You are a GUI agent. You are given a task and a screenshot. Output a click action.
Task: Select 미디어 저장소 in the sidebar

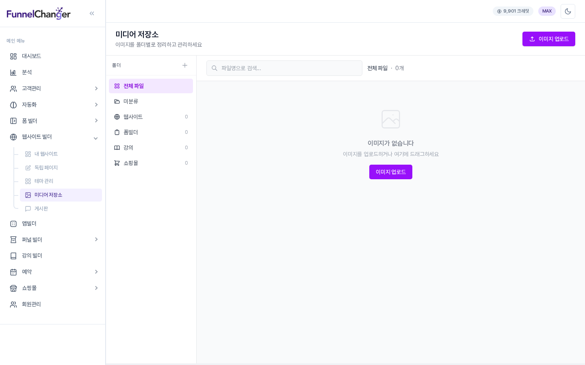click(61, 195)
